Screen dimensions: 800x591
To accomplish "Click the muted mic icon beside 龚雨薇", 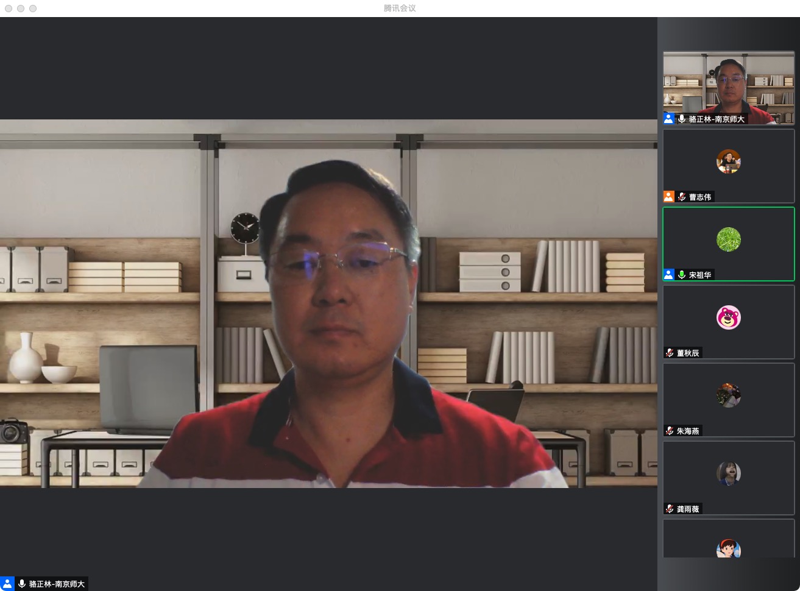I will point(670,509).
